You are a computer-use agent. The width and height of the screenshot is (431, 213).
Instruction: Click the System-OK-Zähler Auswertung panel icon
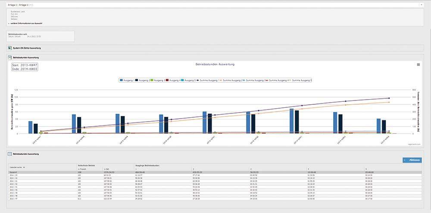[10, 48]
